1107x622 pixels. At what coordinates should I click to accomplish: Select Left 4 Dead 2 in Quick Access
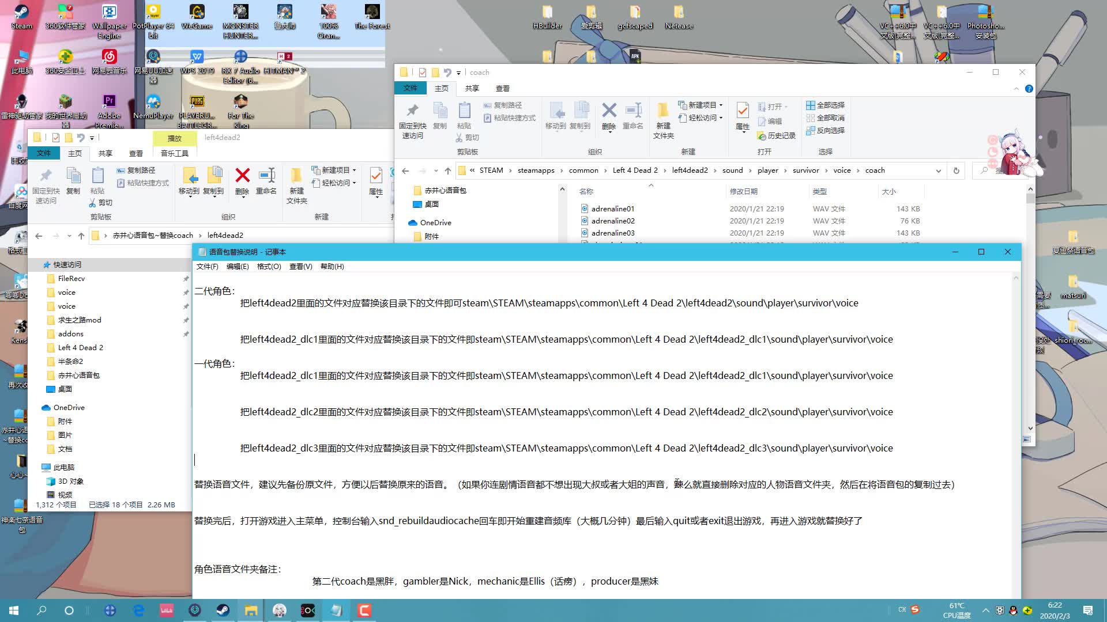coord(80,348)
